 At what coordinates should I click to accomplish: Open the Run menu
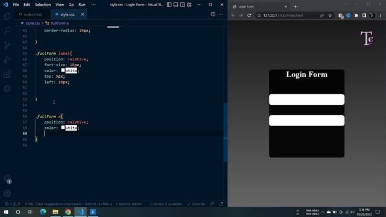coord(82,5)
